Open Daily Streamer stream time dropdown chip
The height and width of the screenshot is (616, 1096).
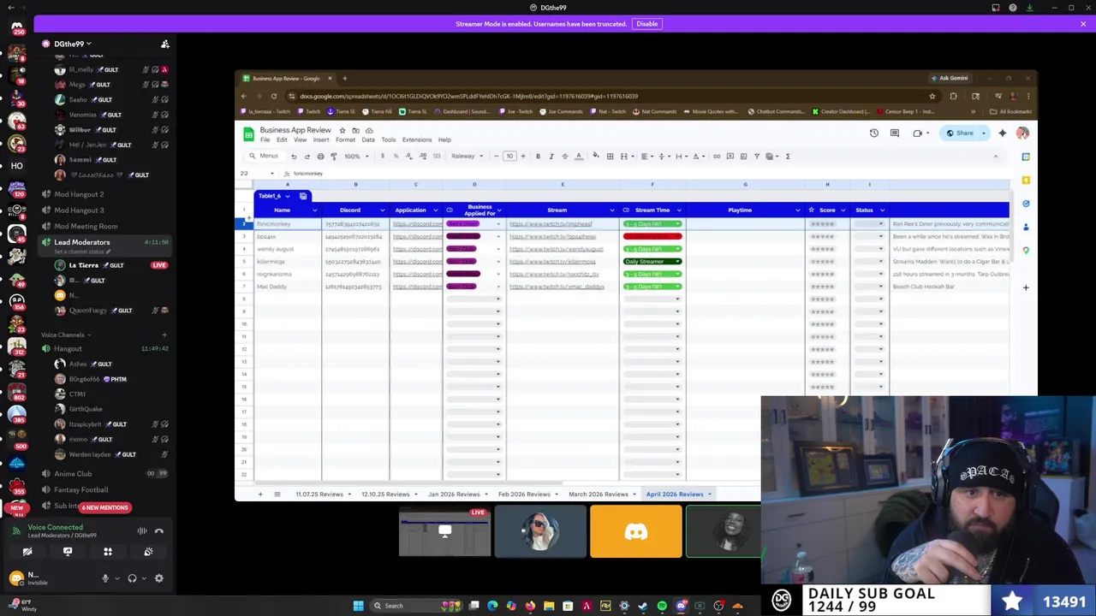[652, 262]
